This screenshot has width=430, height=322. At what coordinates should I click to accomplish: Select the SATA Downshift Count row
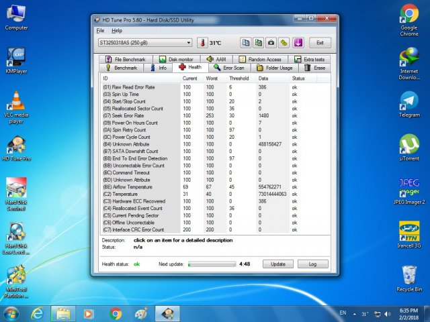(x=215, y=151)
